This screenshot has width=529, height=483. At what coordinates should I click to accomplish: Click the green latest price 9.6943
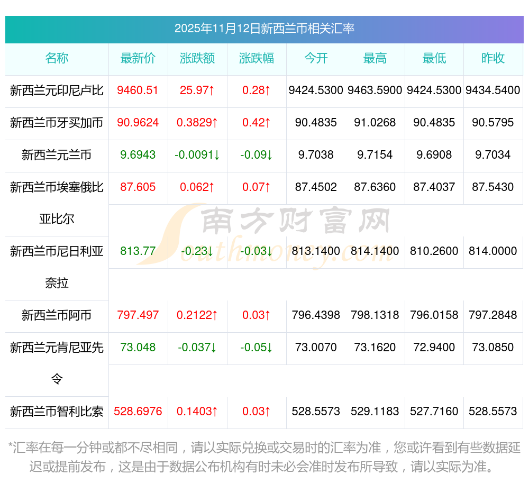[138, 155]
